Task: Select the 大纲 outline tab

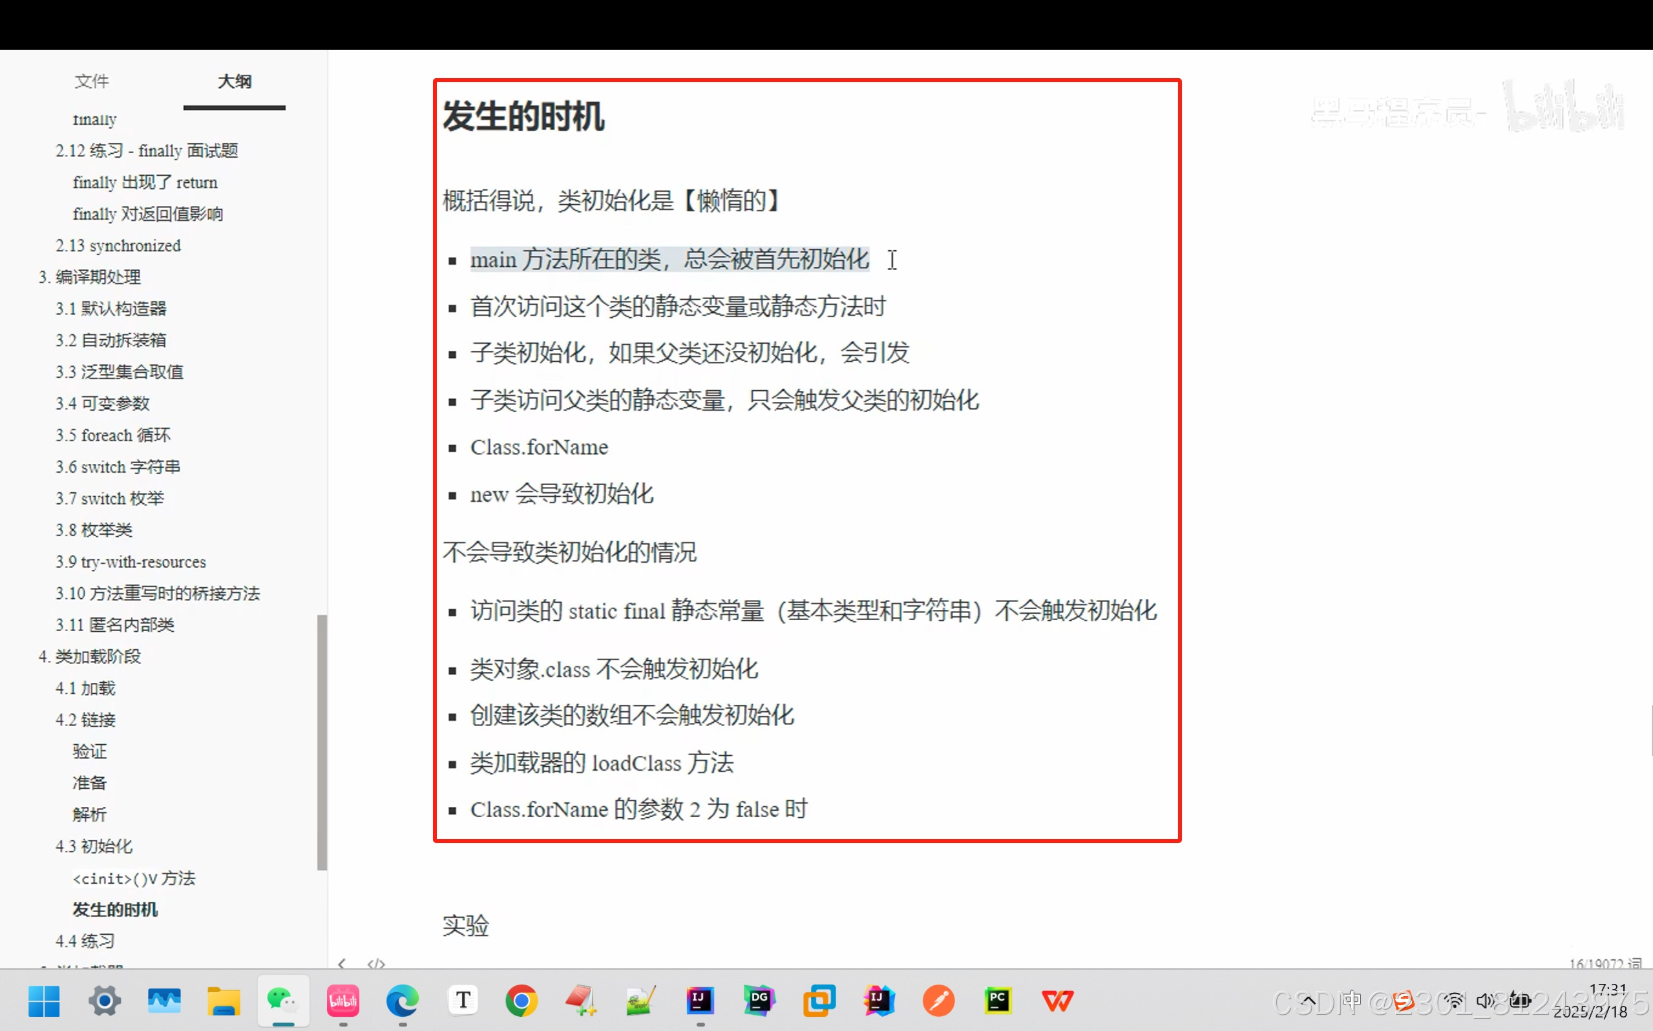Action: tap(234, 81)
